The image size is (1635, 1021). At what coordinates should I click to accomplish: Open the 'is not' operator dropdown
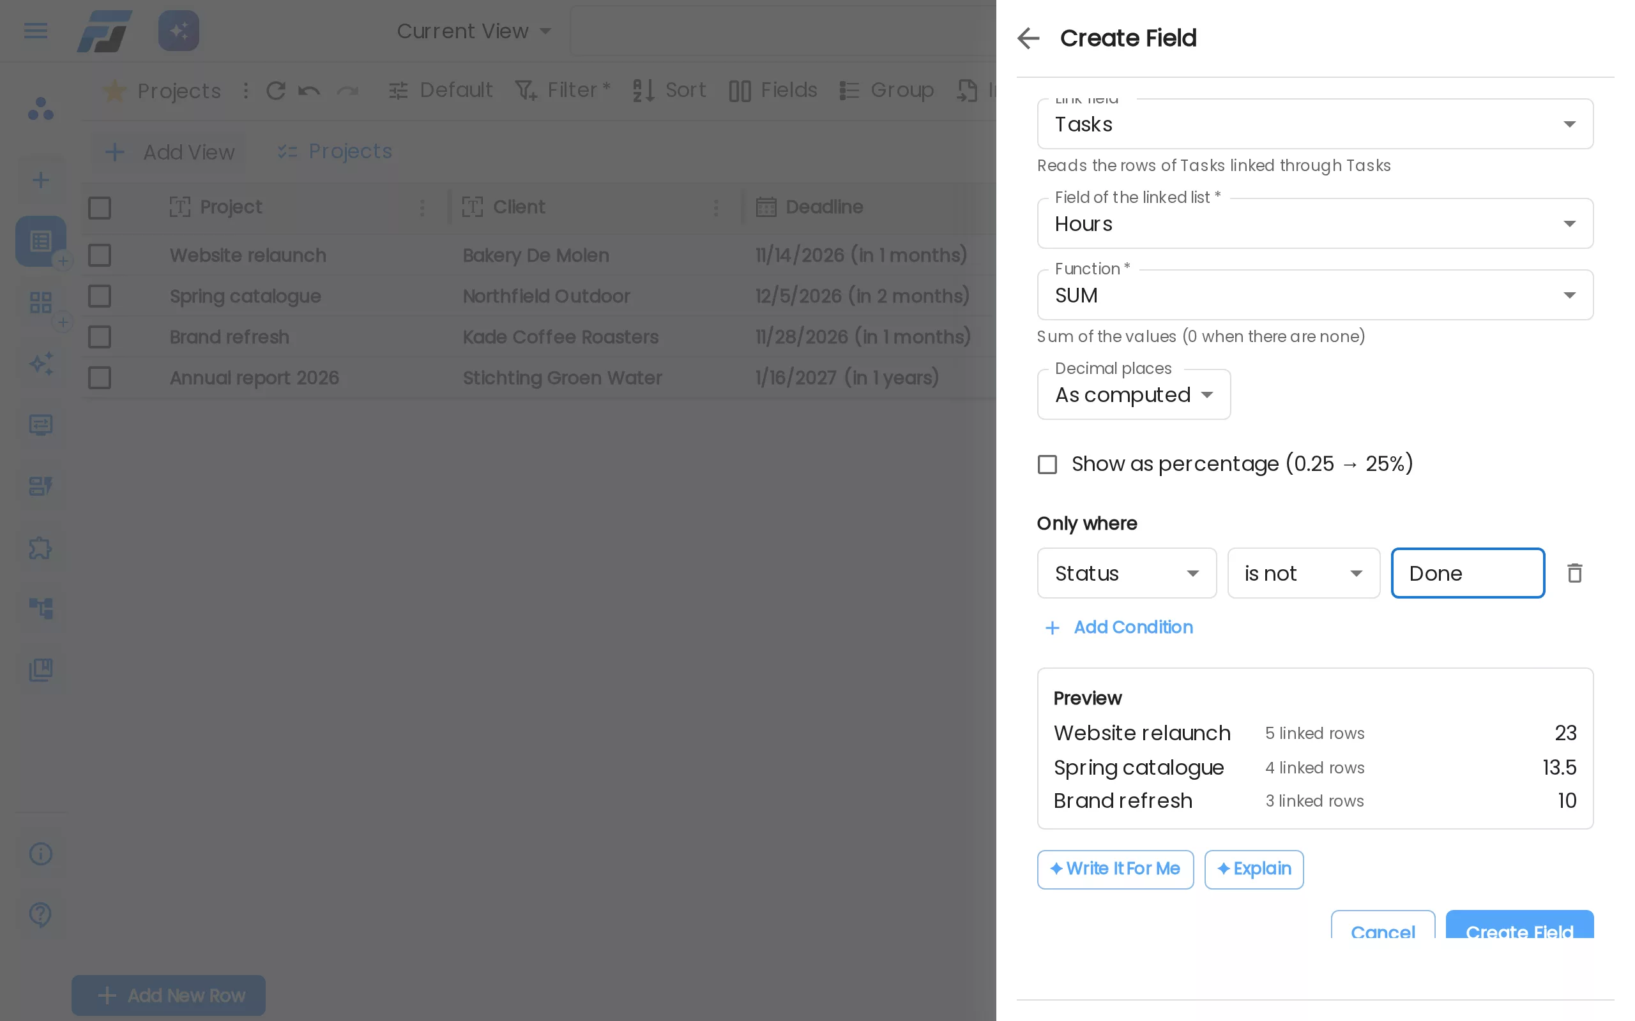click(x=1304, y=573)
